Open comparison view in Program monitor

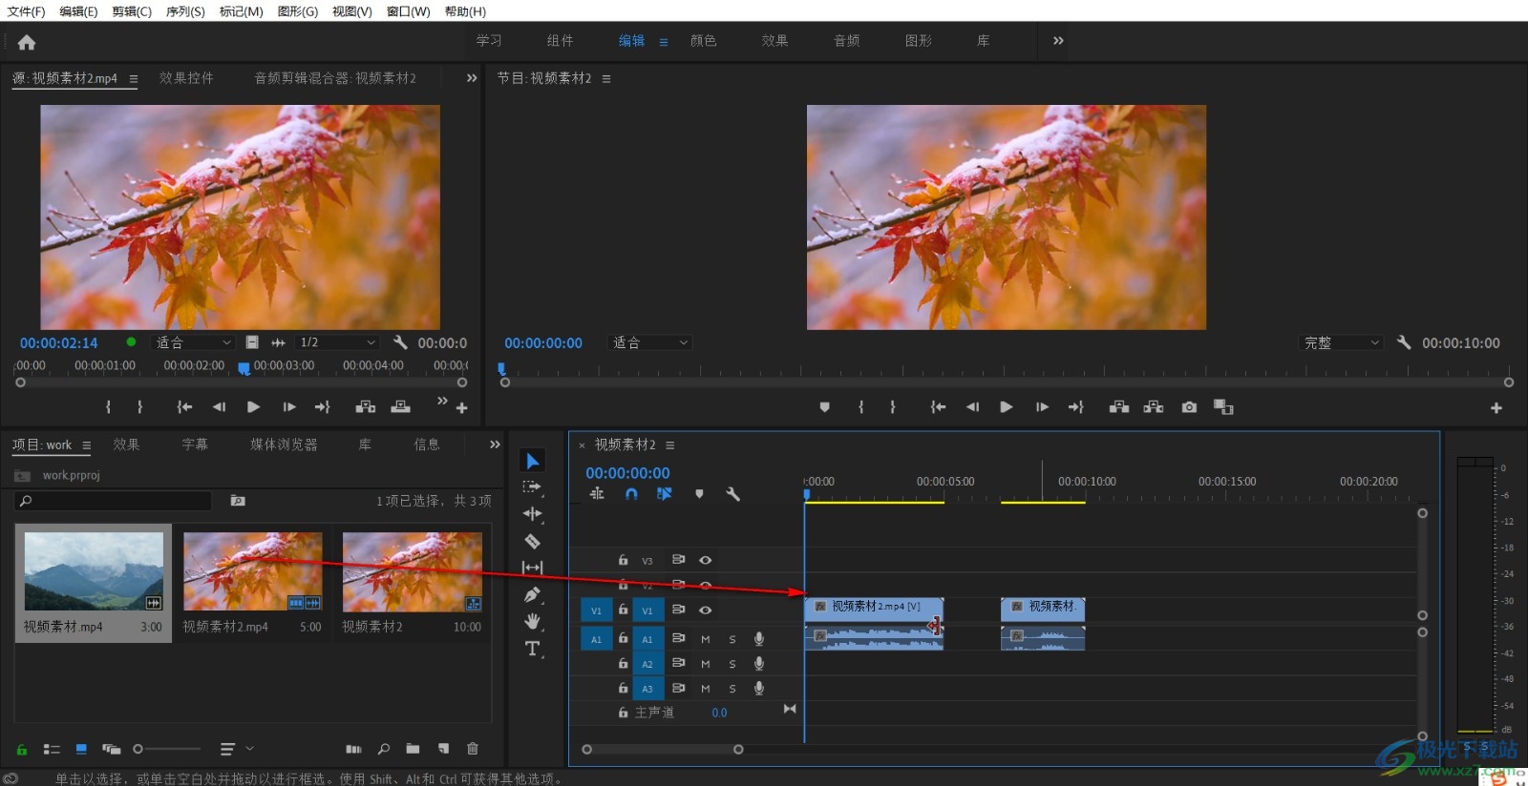(x=1223, y=407)
